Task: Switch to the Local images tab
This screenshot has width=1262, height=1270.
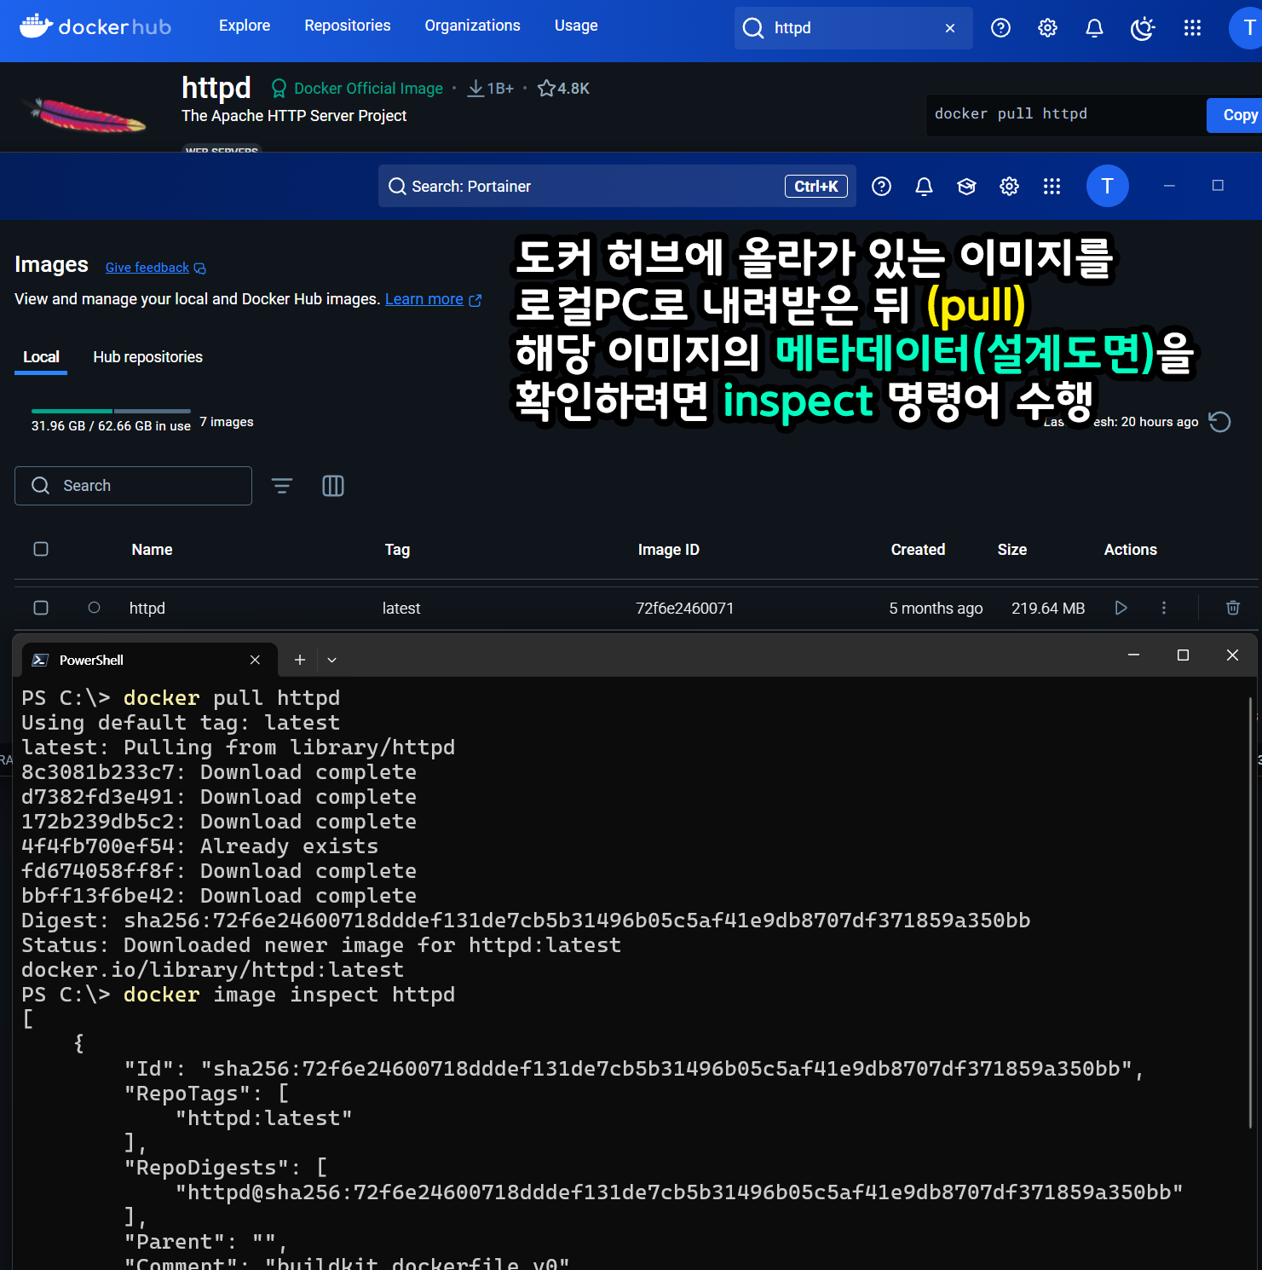Action: [41, 357]
